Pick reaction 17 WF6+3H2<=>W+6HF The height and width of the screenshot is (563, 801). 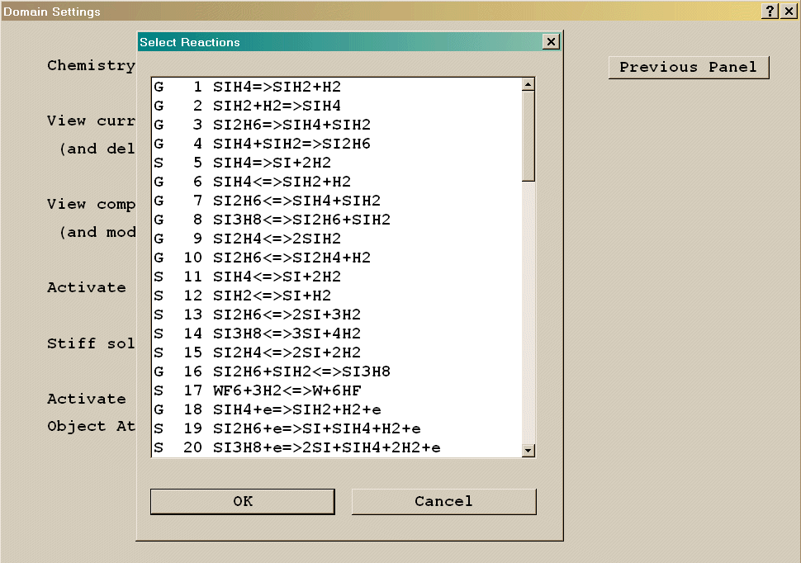click(287, 390)
